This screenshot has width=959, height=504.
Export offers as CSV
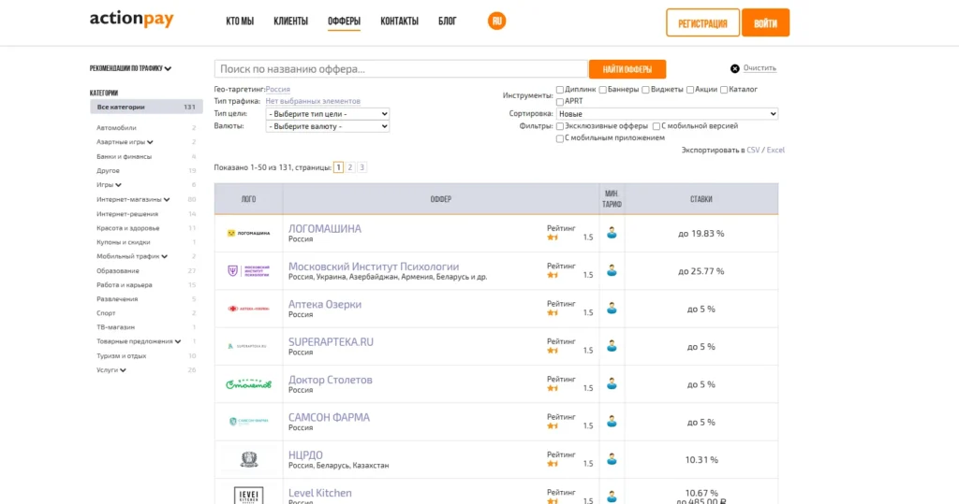click(753, 151)
